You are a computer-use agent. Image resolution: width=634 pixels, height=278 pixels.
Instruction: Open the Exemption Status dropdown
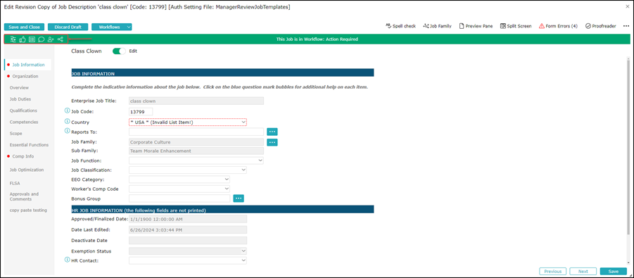click(x=188, y=251)
